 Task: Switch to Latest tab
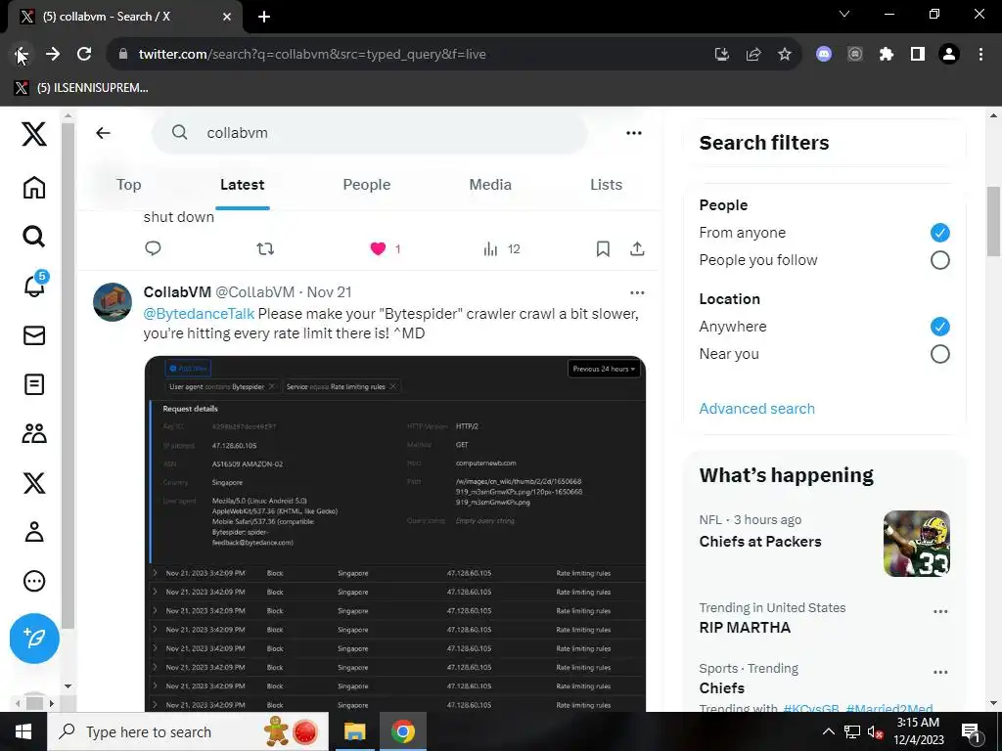[x=243, y=185]
